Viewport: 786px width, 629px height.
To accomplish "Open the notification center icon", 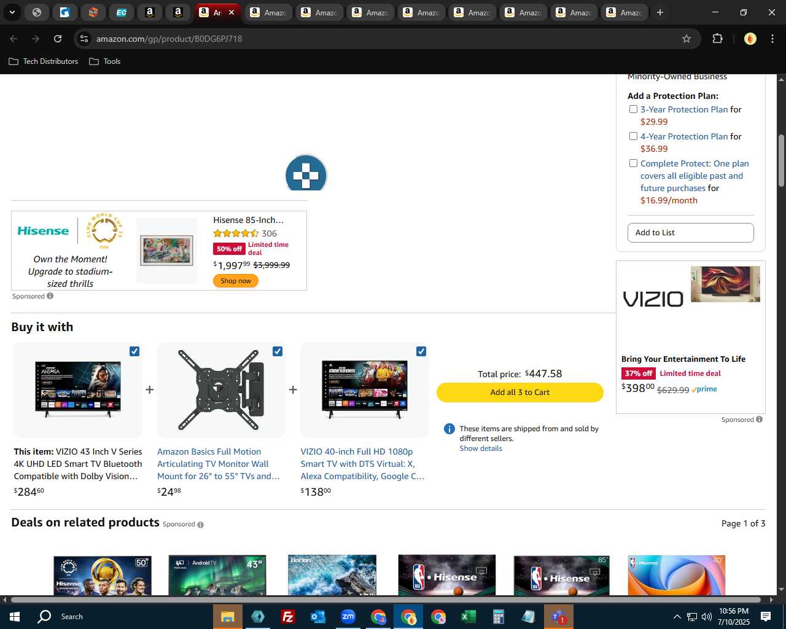I will (x=766, y=617).
